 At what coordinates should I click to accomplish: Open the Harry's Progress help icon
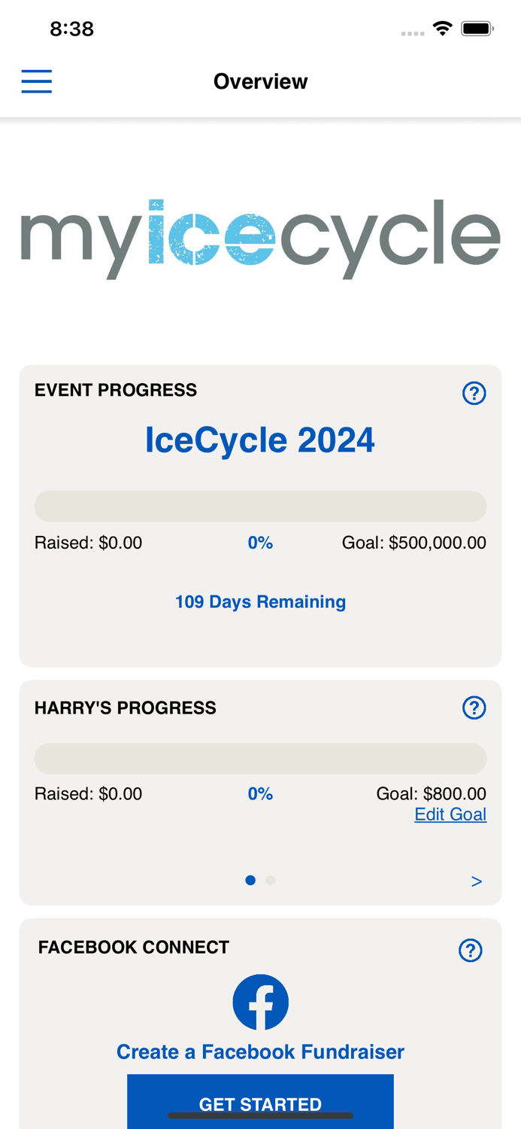pyautogui.click(x=474, y=708)
